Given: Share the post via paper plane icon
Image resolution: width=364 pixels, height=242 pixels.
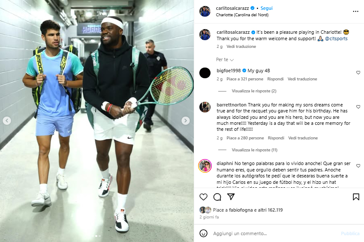Looking at the screenshot, I should 231,197.
